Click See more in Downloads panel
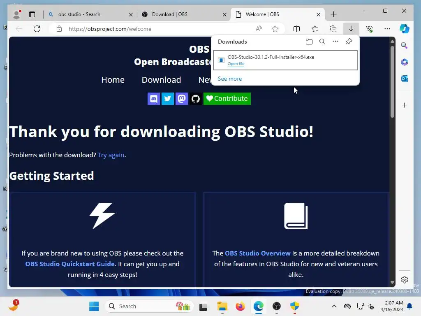This screenshot has height=316, width=421. [x=229, y=79]
